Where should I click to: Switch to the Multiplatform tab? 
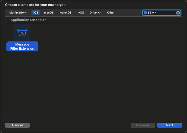18,13
